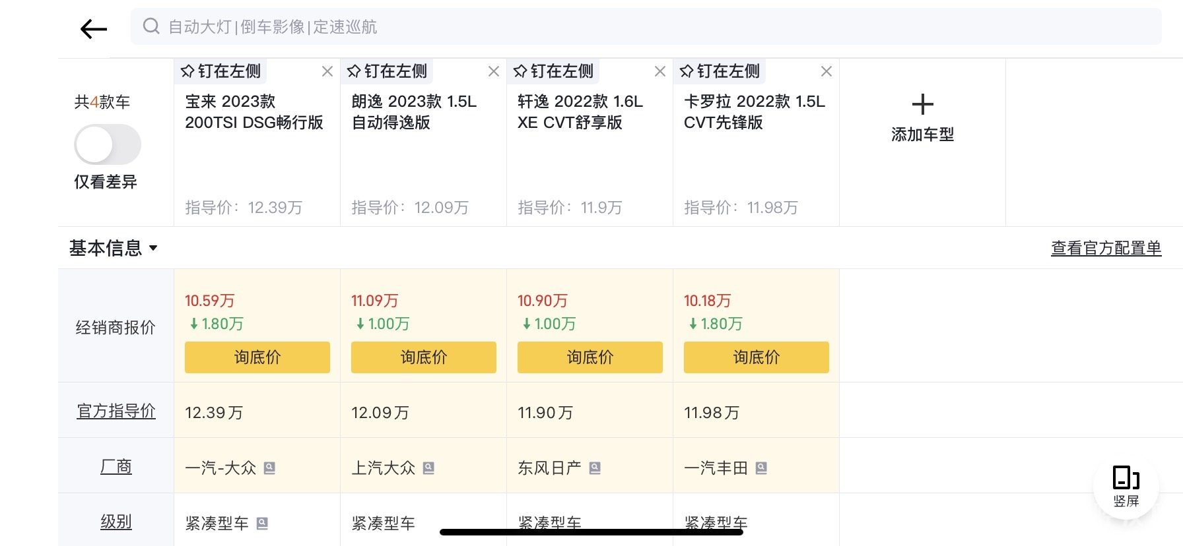The image size is (1183, 546).
Task: Open 一汽丰田 manufacturer info icon
Action: (761, 468)
